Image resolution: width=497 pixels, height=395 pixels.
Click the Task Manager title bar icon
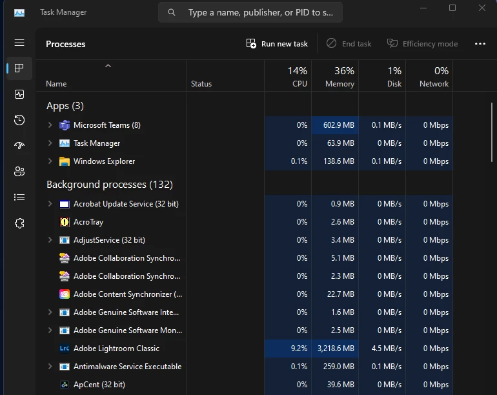19,13
